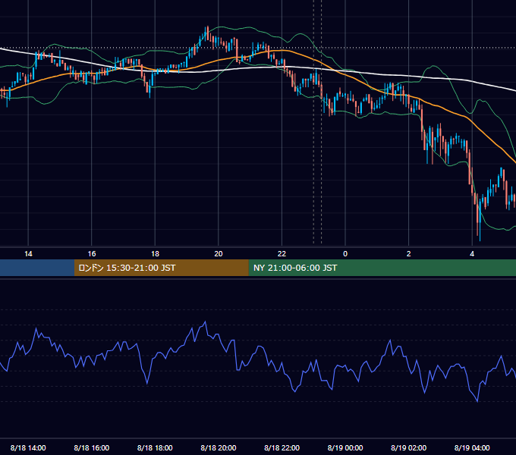Click the ロンドン 15:30-21:00 JST session bar
The image size is (516, 455).
(x=161, y=268)
